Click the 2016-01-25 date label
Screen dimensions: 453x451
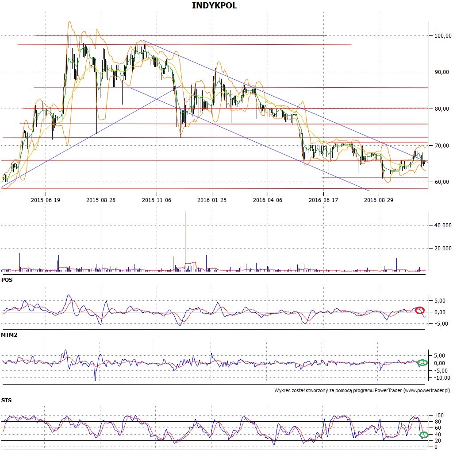[x=212, y=200]
